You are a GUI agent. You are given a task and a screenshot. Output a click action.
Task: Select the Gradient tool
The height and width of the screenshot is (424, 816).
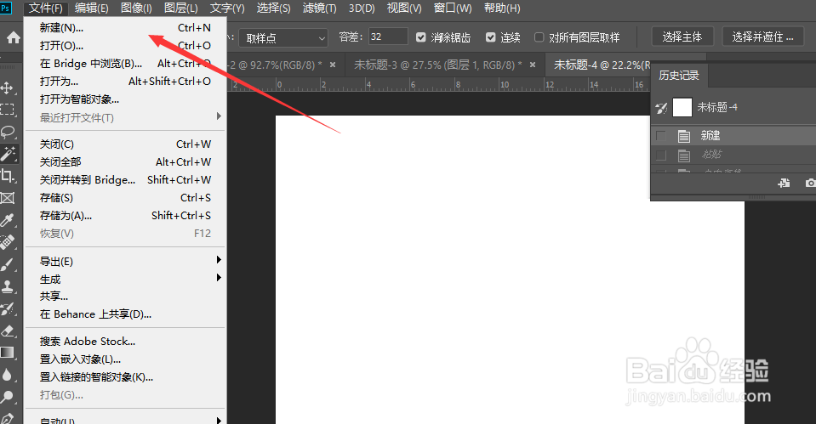point(8,353)
